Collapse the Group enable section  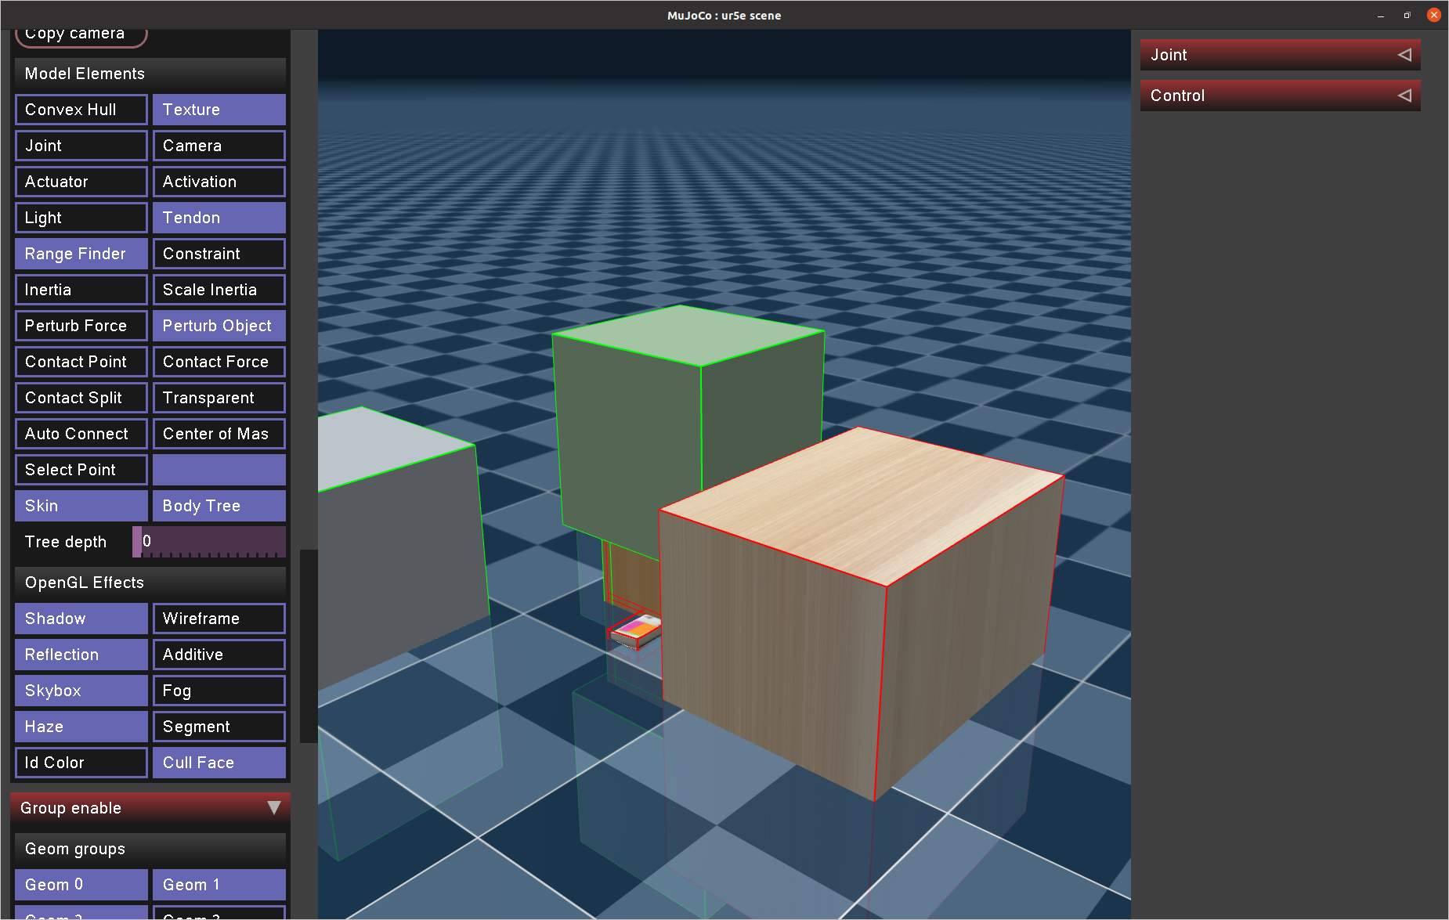tap(273, 807)
